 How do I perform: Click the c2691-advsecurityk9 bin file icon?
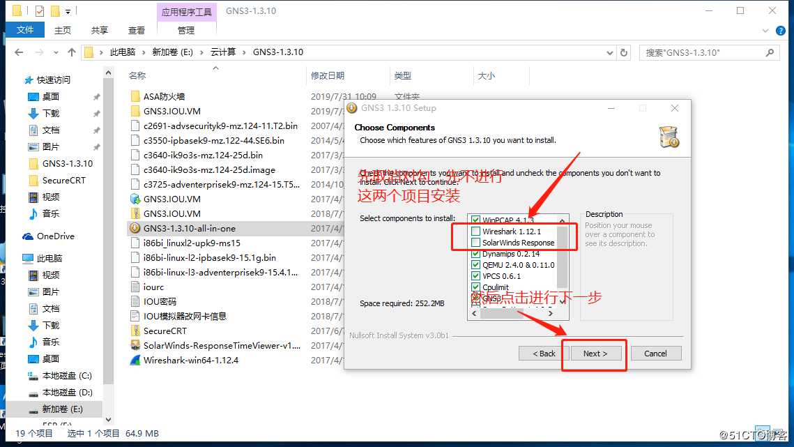[x=135, y=126]
